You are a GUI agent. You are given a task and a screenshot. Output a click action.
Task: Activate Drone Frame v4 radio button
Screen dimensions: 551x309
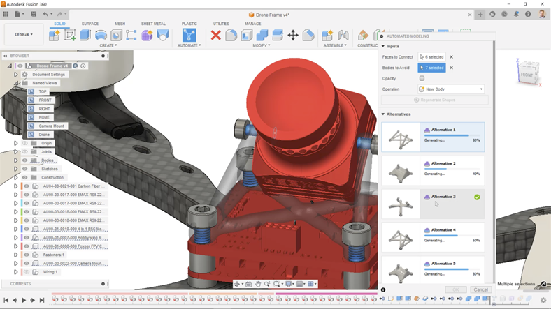pos(83,66)
